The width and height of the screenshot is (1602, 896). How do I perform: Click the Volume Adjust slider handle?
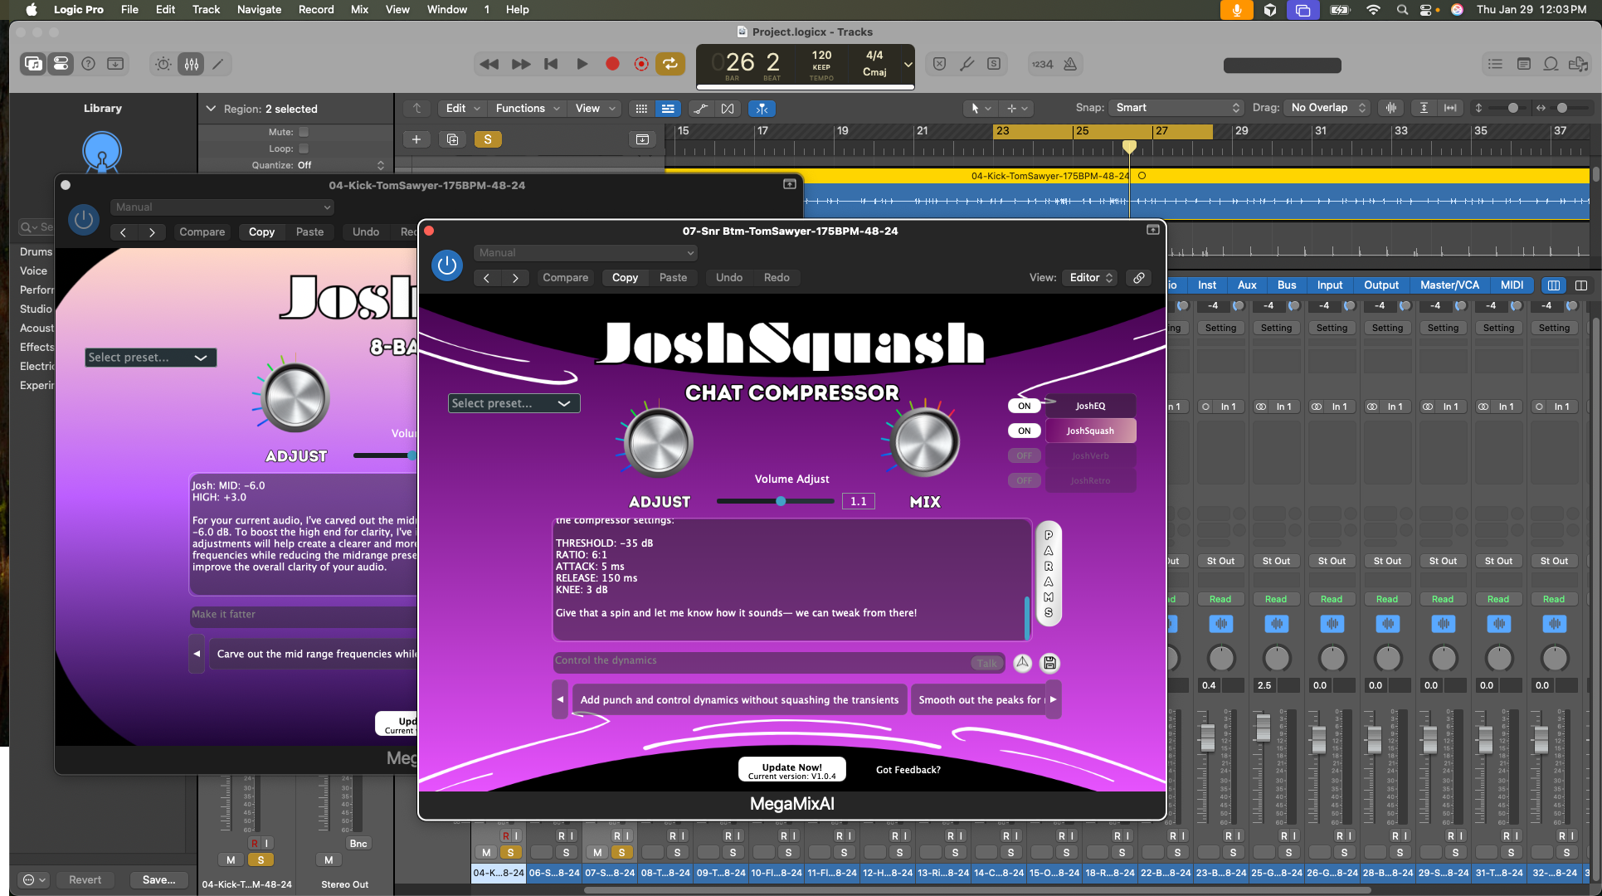(781, 501)
